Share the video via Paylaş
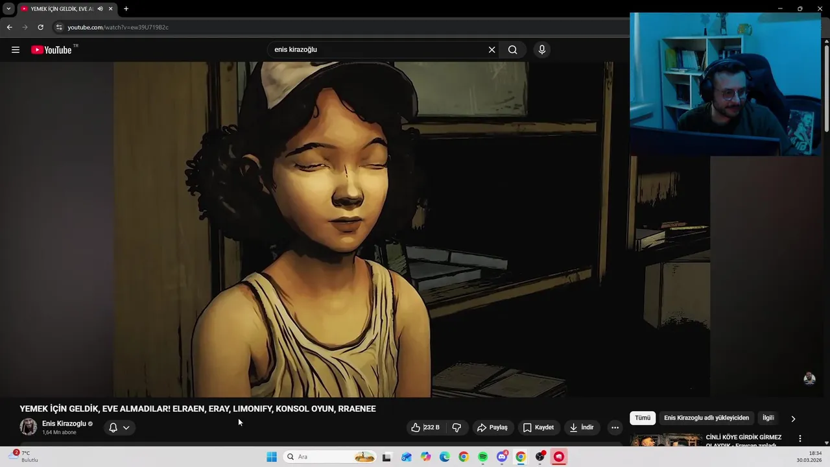Image resolution: width=830 pixels, height=467 pixels. 492,427
